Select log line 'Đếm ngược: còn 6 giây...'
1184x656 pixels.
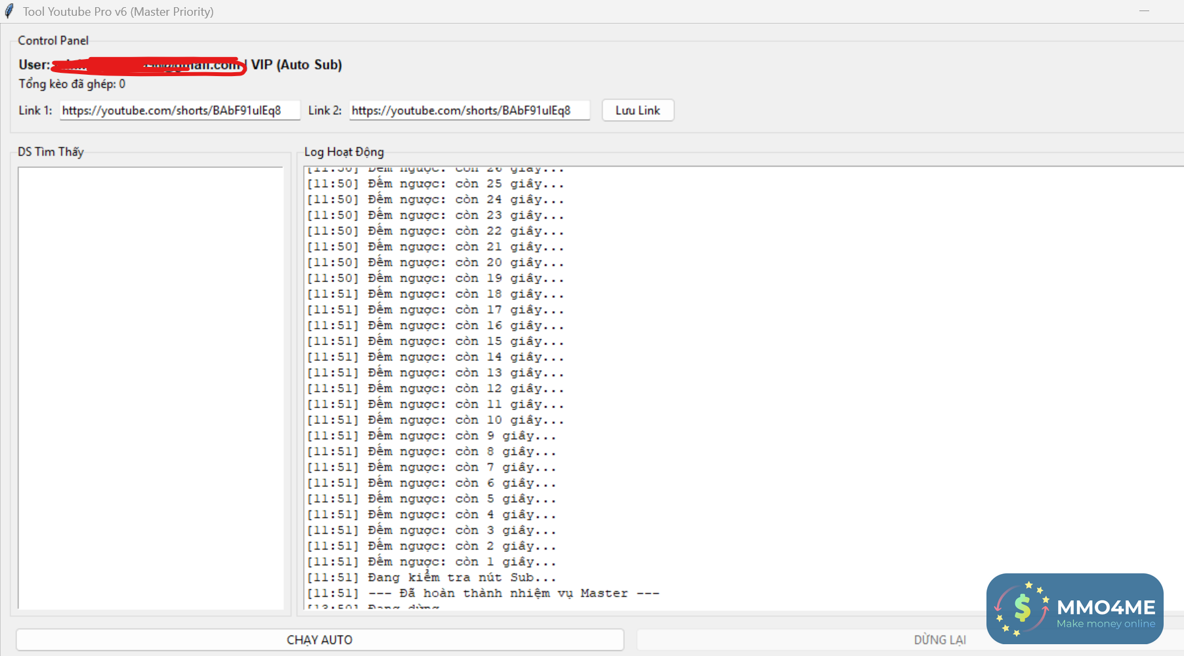[432, 483]
